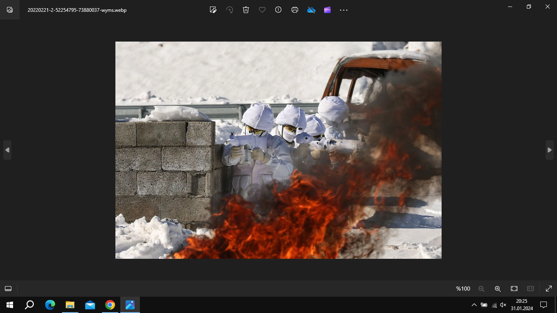557x313 pixels.
Task: Open Clipchamp purple icon
Action: (x=327, y=10)
